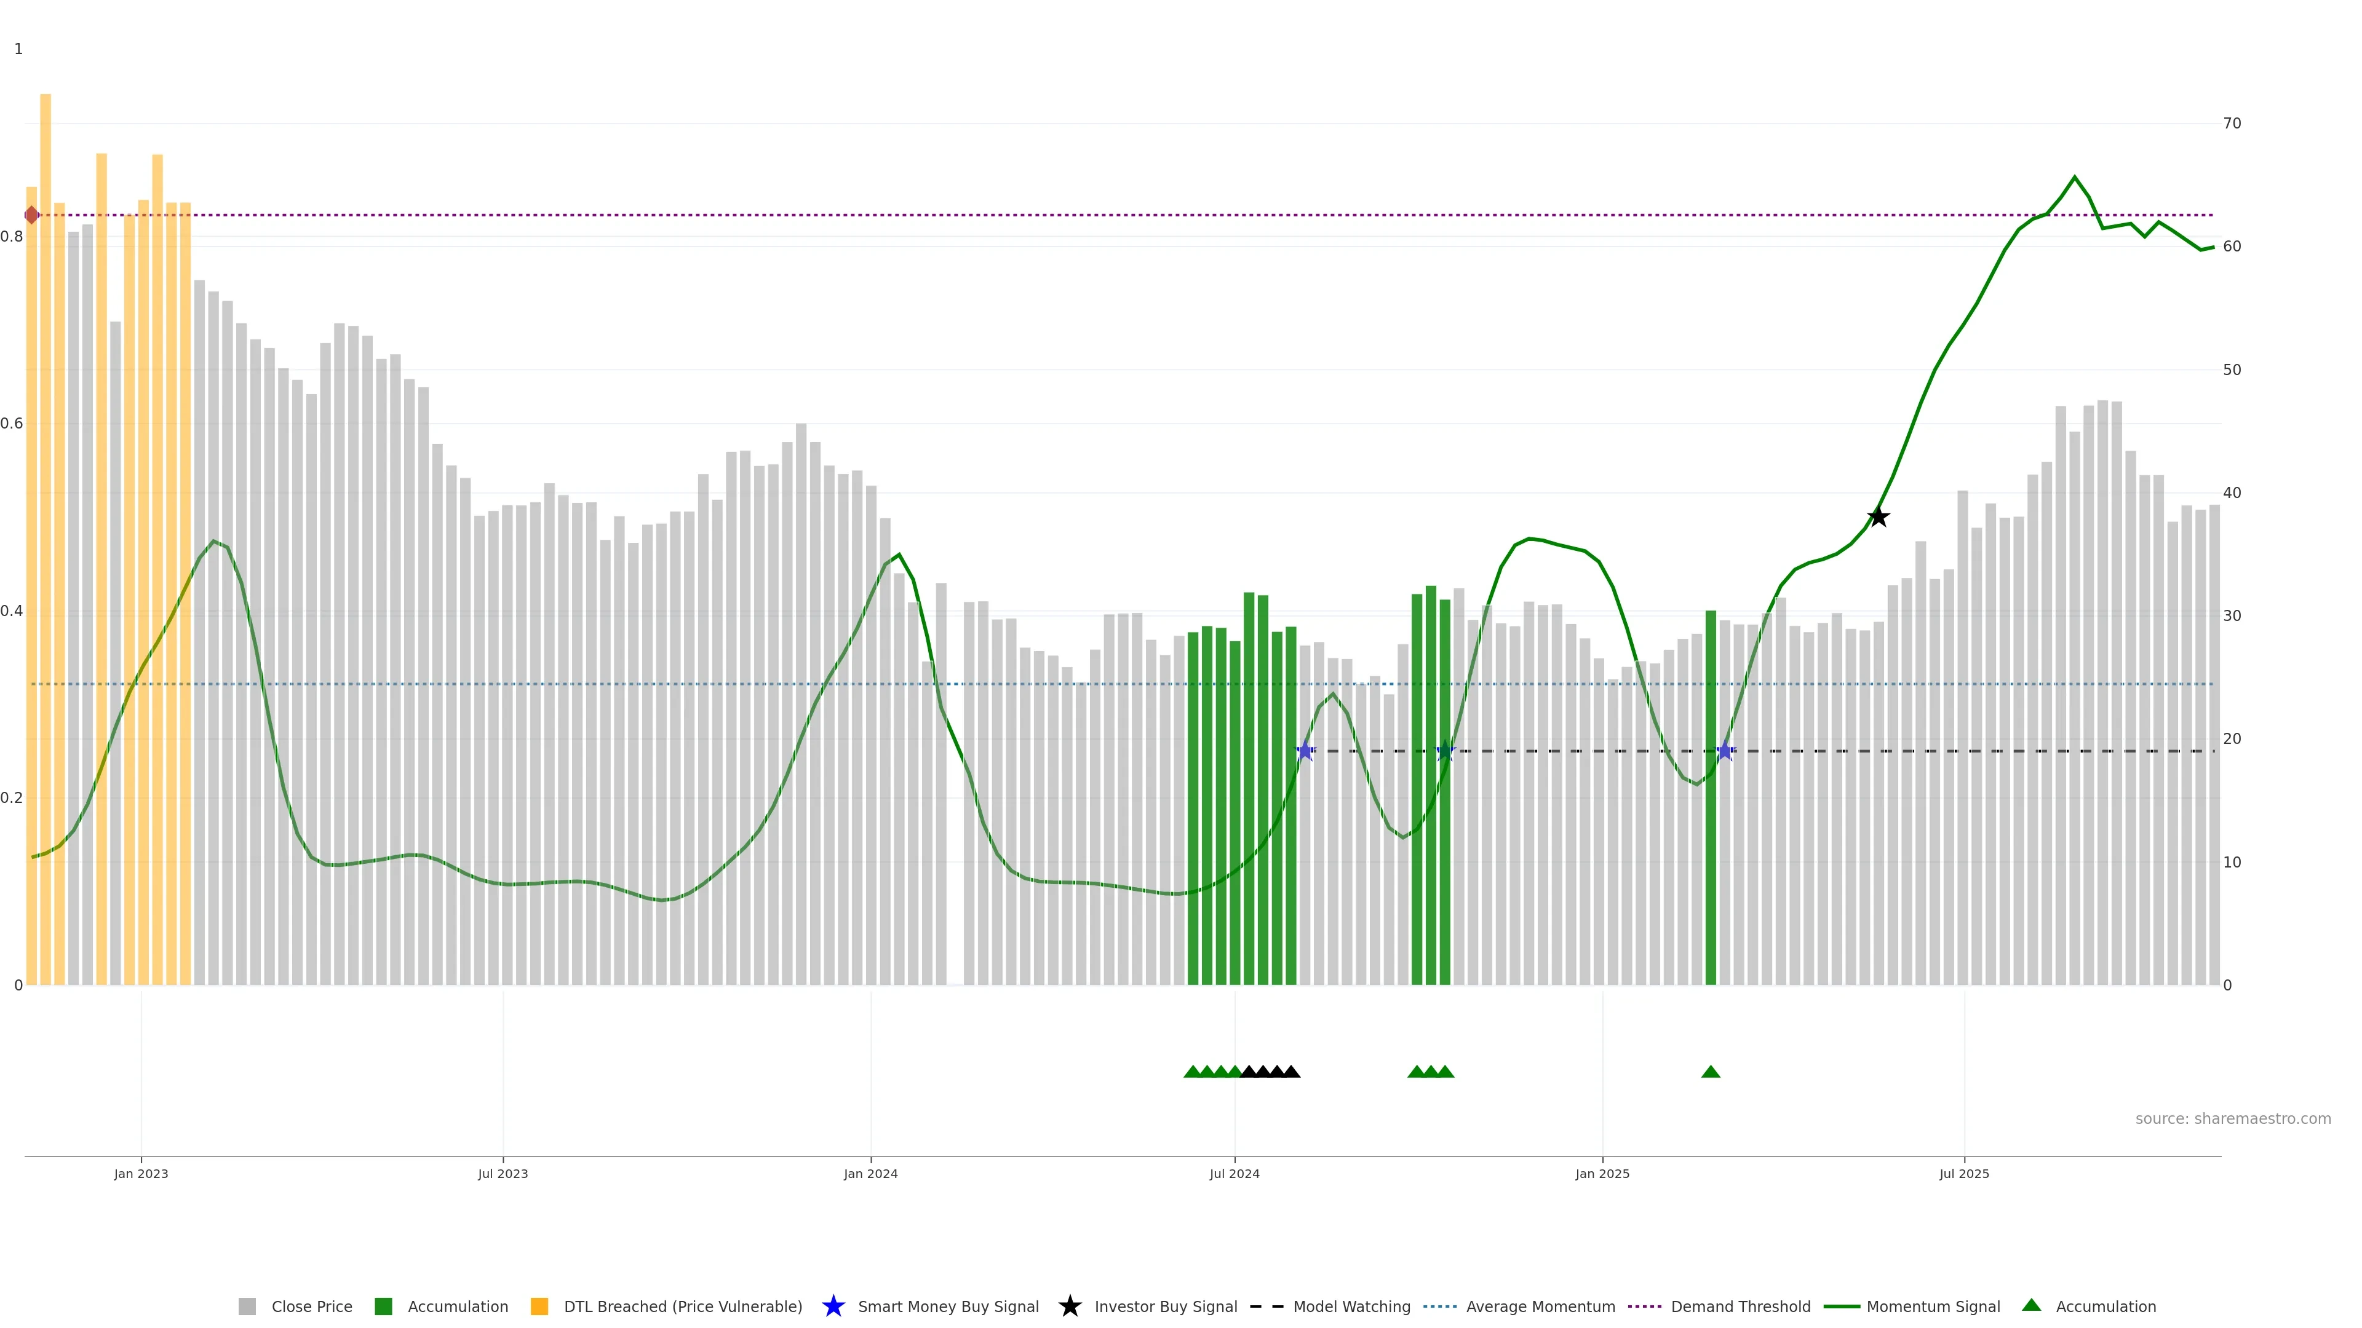
Task: Click the Jan 2025 x-axis label
Action: click(x=1602, y=1174)
